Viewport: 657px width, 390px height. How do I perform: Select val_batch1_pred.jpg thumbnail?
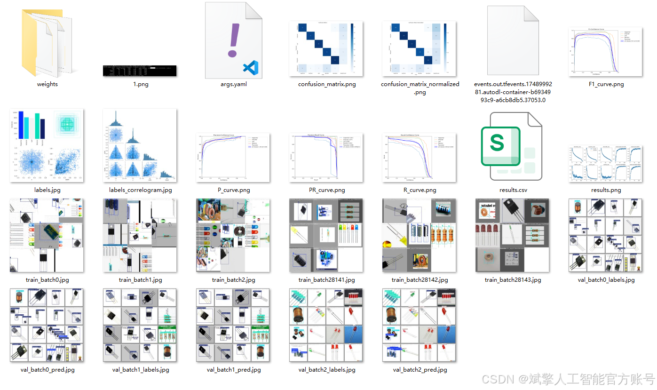(x=233, y=326)
